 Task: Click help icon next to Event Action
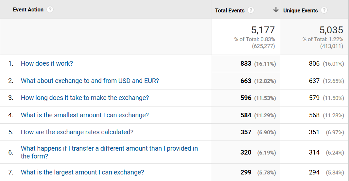point(50,10)
